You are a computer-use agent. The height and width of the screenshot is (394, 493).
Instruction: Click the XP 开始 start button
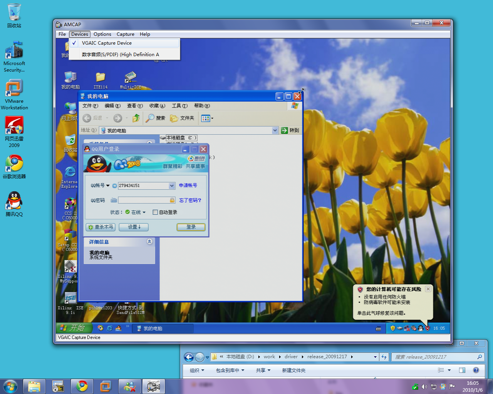74,328
